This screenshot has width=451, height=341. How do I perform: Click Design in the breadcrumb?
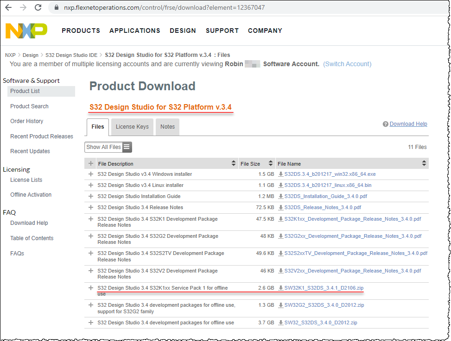point(31,55)
